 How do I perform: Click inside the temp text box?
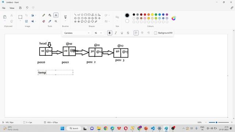pos(55,73)
